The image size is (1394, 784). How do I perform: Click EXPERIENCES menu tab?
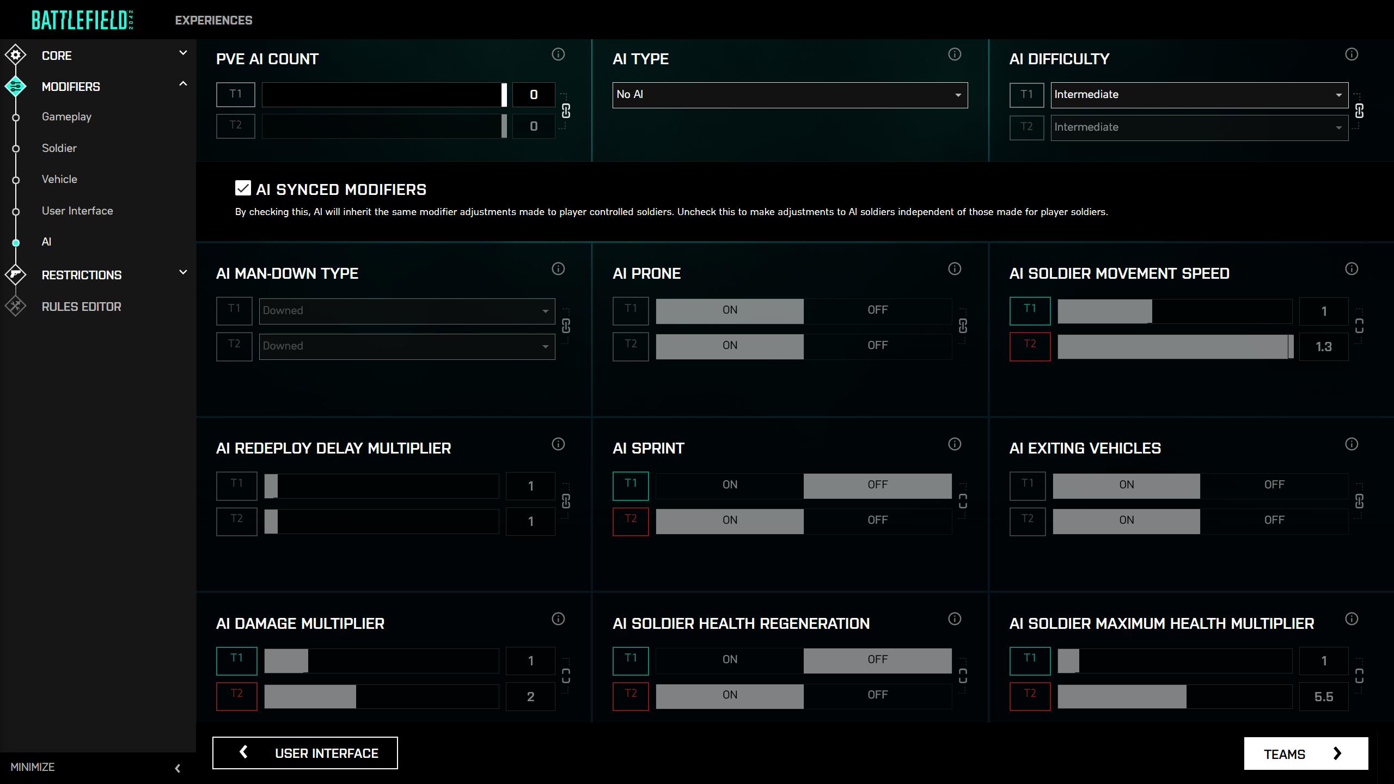tap(213, 20)
